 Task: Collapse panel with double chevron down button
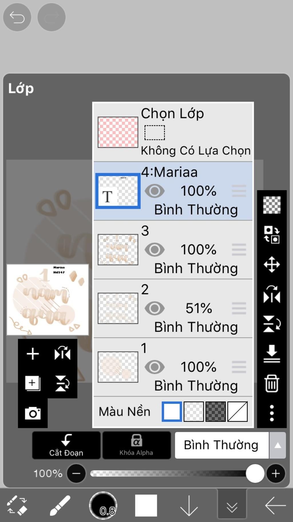pyautogui.click(x=232, y=506)
